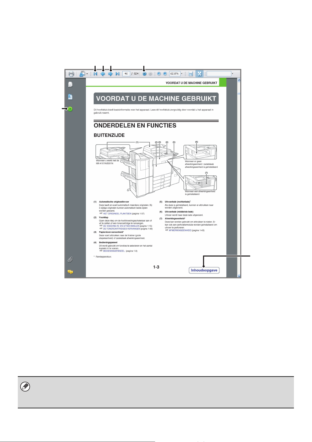Click the page number input field
The width and height of the screenshot is (312, 442).
coord(126,74)
